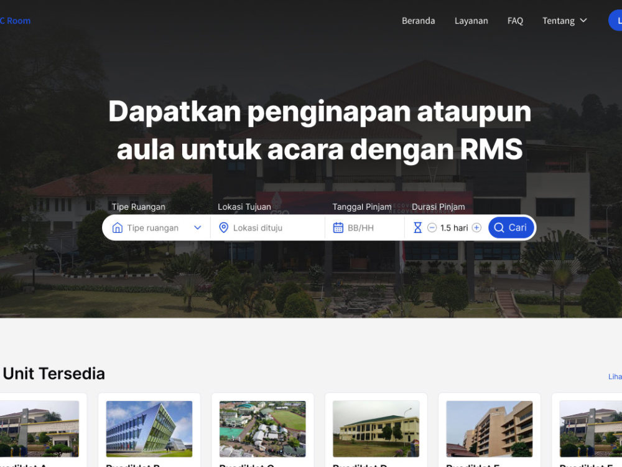Screen dimensions: 622x467
Task: Open the tan multi-story tower thumbnail
Action: point(490,429)
